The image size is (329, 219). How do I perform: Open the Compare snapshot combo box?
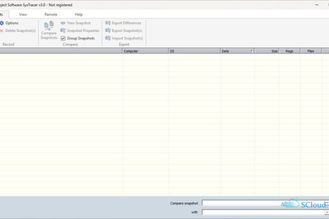[x=265, y=203]
